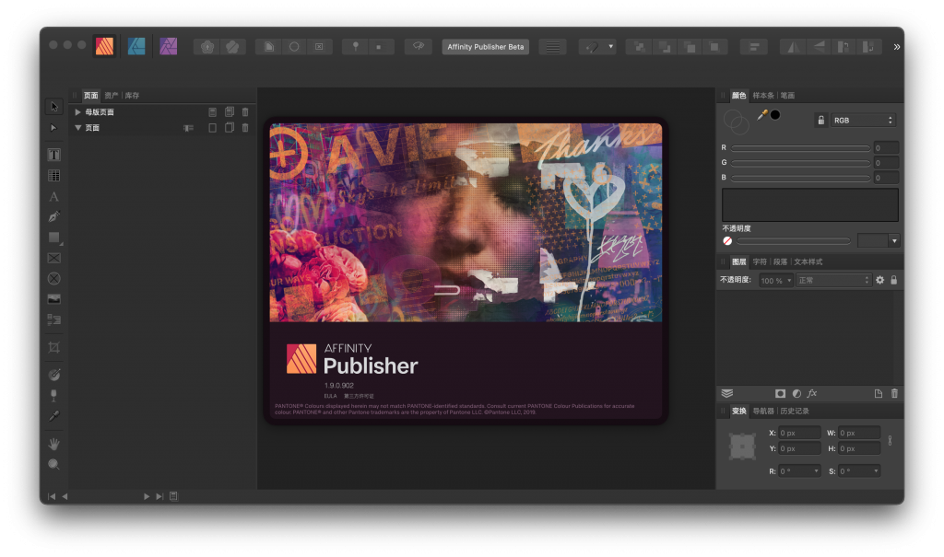Toggle the colour panel lock icon
Screen dimensions: 944x557
click(x=820, y=121)
